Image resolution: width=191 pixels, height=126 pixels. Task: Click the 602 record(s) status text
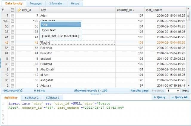point(13,90)
